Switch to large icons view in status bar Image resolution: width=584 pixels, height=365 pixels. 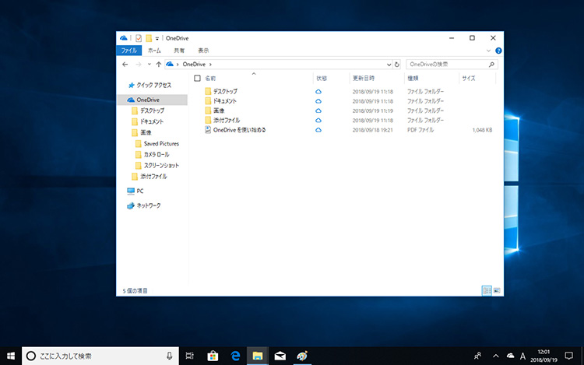pyautogui.click(x=496, y=290)
